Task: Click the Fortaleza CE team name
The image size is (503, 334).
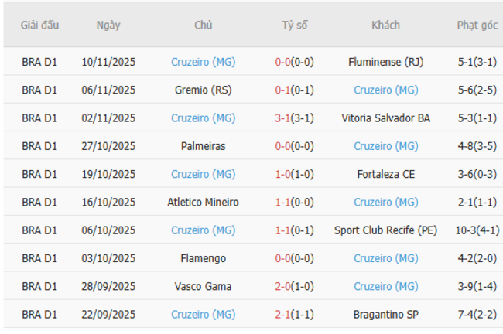Action: click(385, 174)
